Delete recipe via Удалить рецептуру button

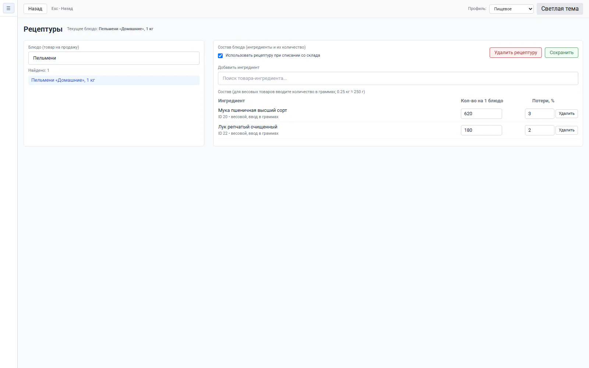[x=515, y=53]
